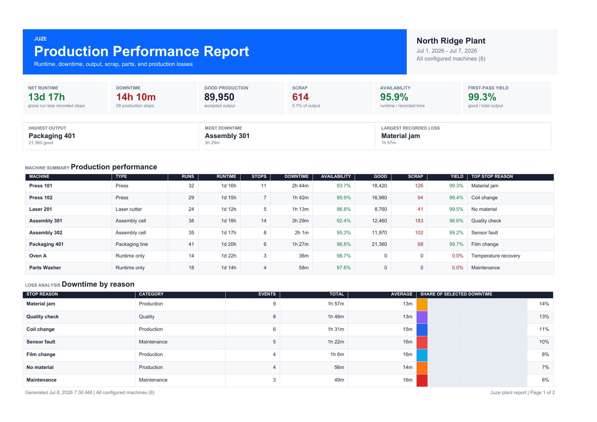Click the Top Stop Reason column header

[492, 177]
